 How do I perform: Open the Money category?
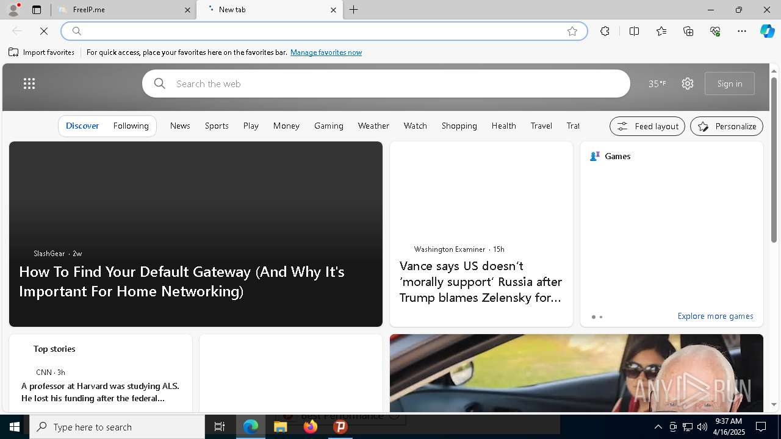(286, 126)
